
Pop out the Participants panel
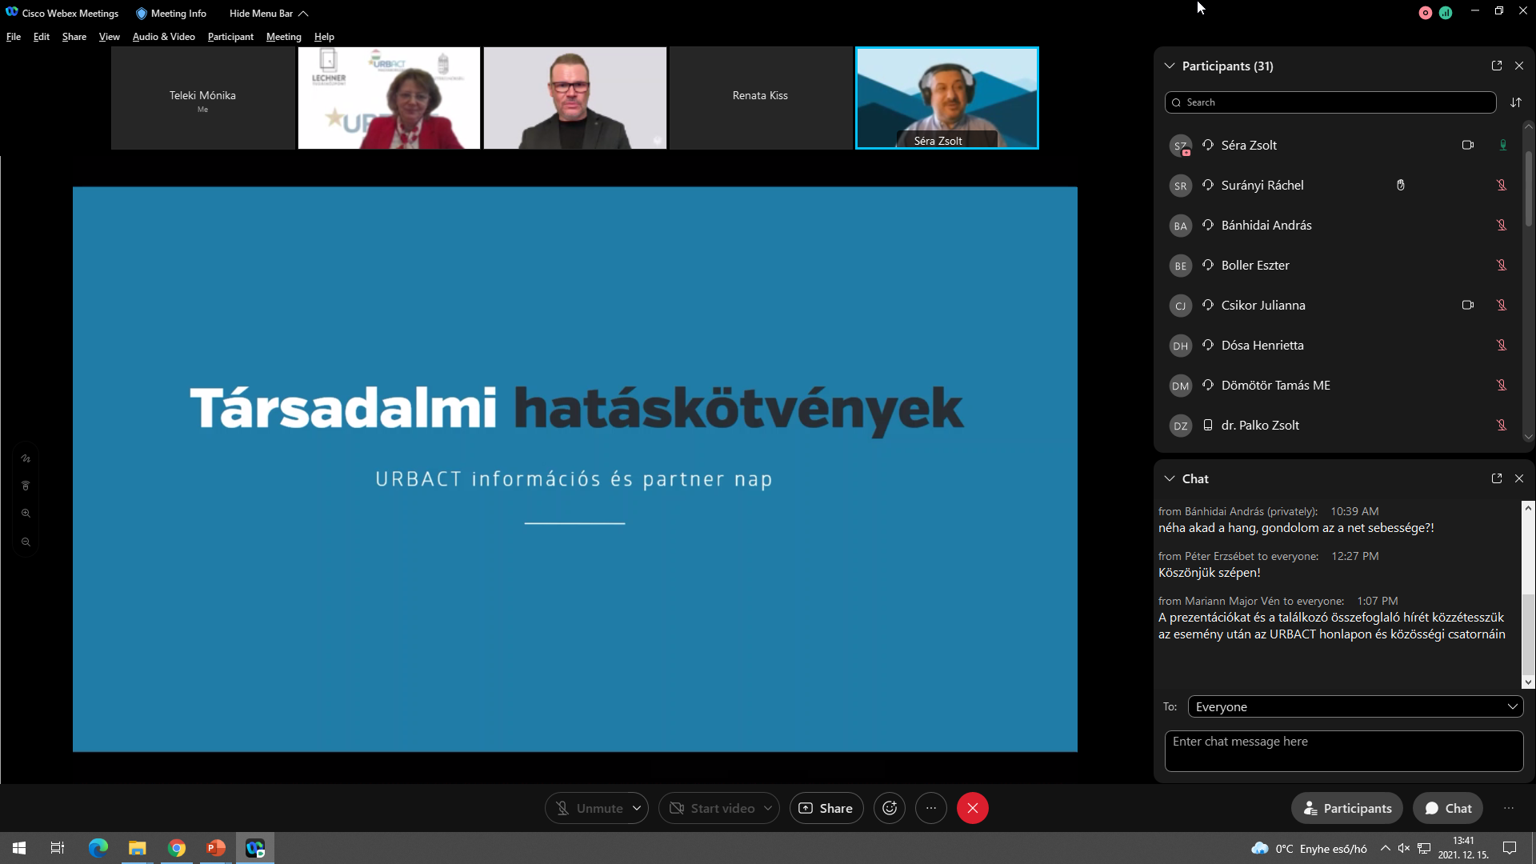(x=1497, y=66)
